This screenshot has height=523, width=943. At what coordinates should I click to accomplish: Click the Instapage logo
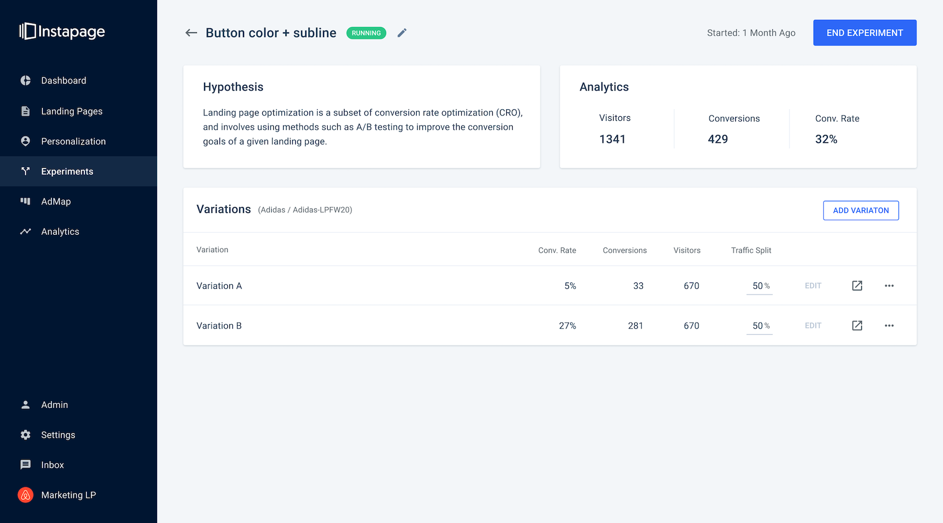tap(61, 31)
